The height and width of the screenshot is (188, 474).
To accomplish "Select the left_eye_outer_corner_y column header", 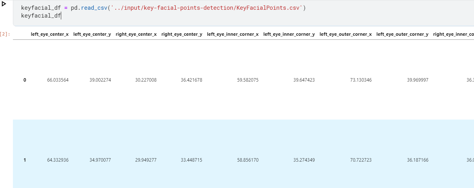I will click(x=402, y=34).
